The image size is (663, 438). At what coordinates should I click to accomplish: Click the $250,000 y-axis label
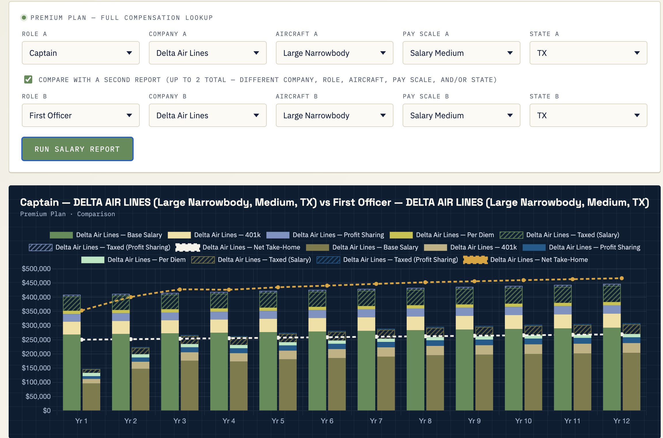click(x=36, y=340)
